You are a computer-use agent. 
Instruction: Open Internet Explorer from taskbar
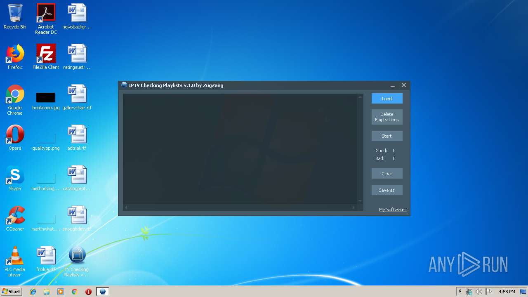[x=33, y=292]
